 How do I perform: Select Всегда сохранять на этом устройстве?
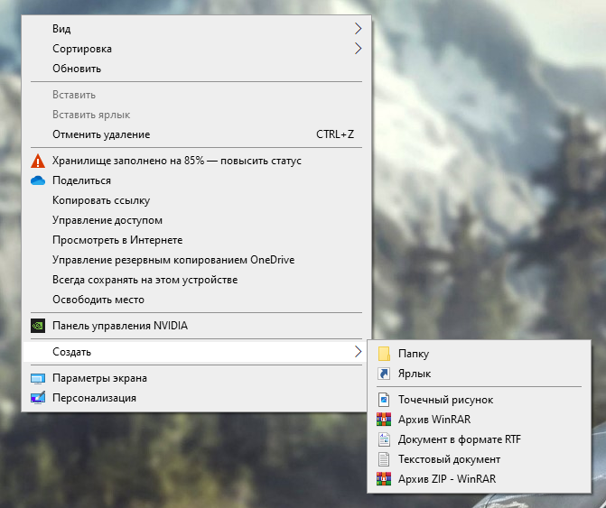pyautogui.click(x=196, y=280)
